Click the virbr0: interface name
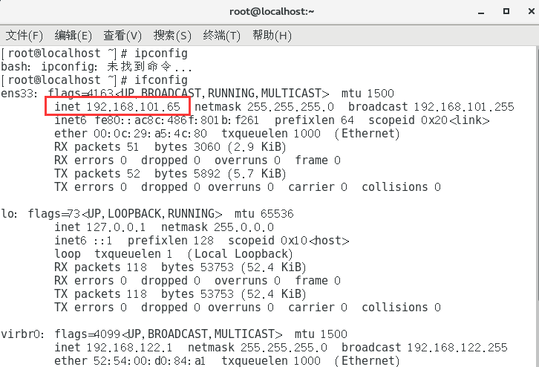 [x=22, y=334]
